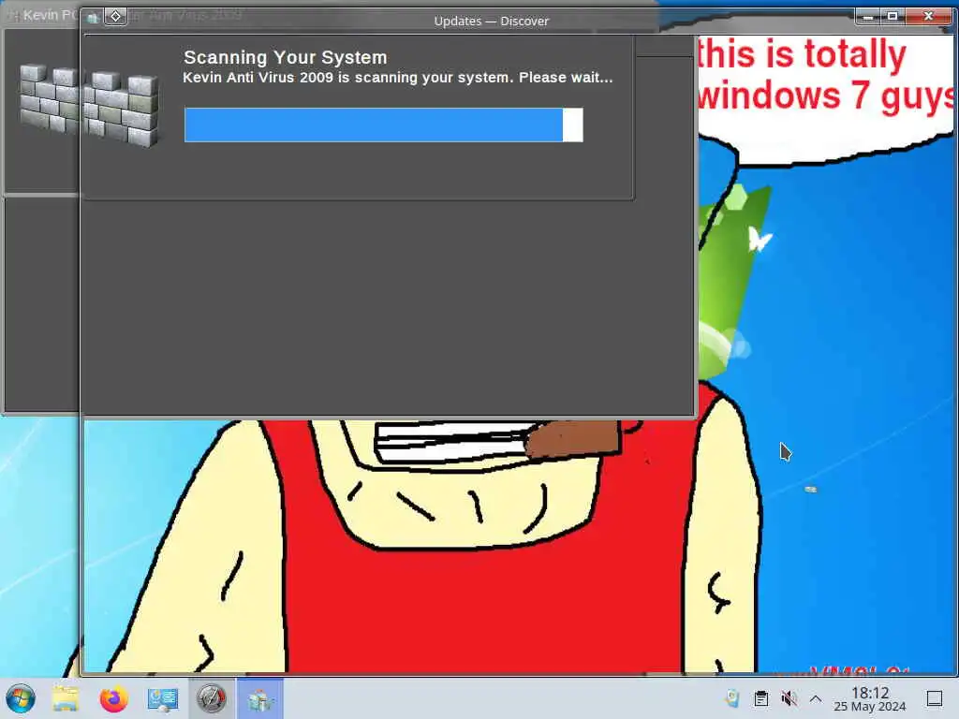Open the tray icon left of clipboard
The width and height of the screenshot is (959, 719).
[732, 698]
